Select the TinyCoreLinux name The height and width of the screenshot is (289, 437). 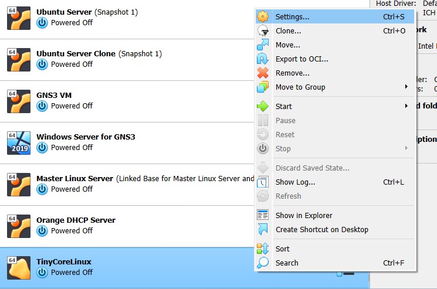64,261
